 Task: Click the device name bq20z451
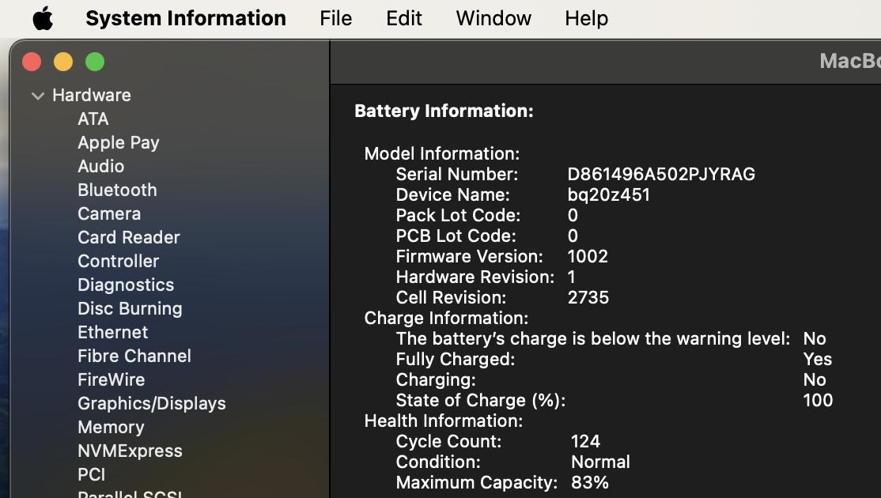tap(609, 194)
